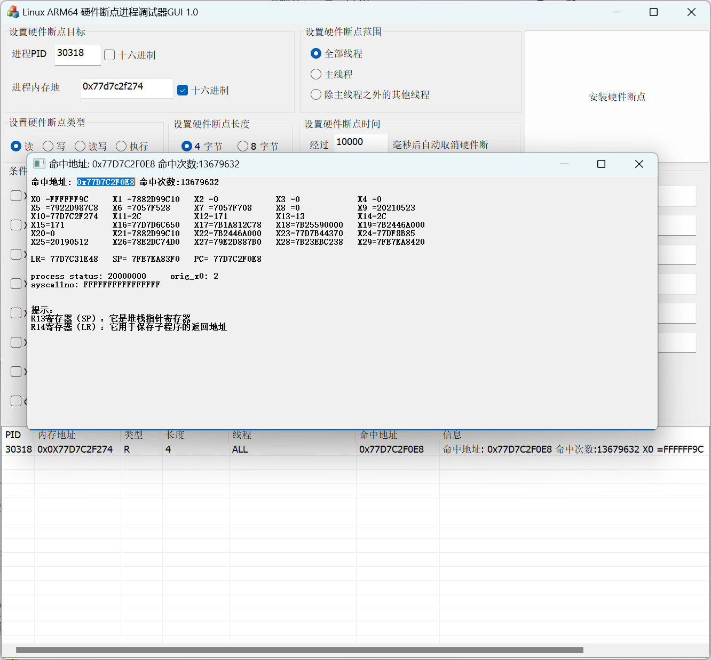711x660 pixels.
Task: Click the debugger app icon in title bar
Action: [x=13, y=12]
